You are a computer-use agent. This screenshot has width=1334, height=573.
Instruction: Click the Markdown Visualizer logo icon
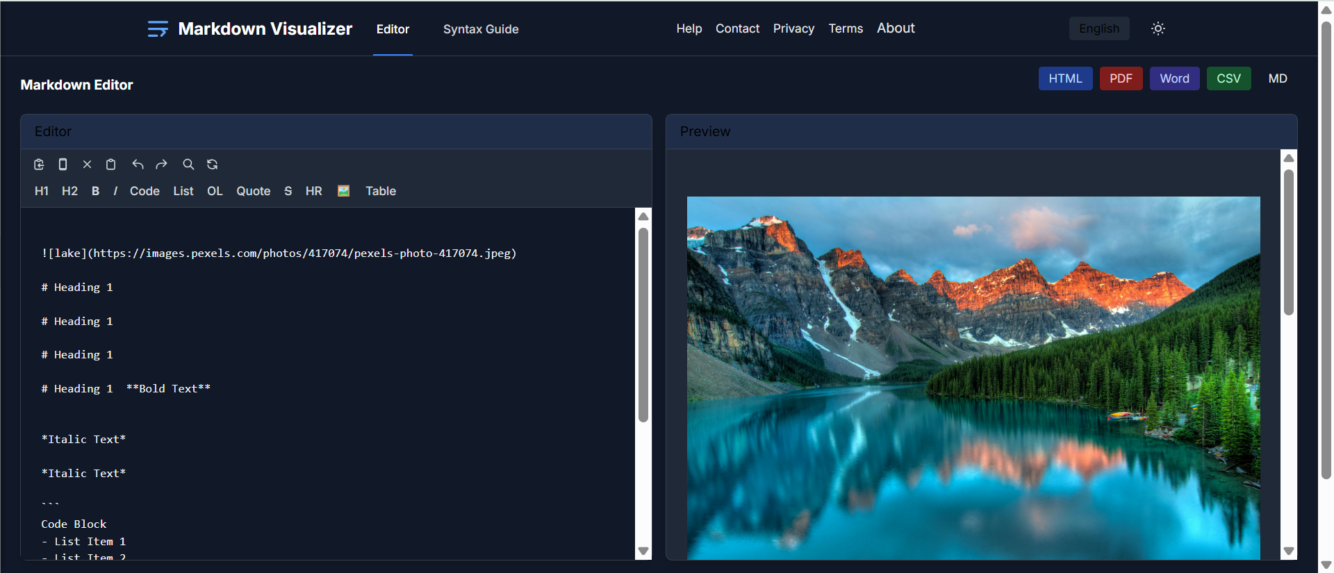158,28
